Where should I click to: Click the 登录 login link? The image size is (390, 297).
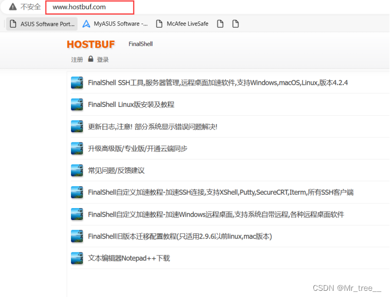point(103,60)
